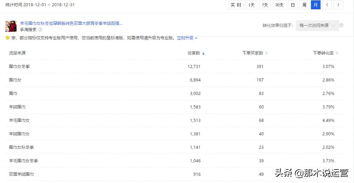Image resolution: width=354 pixels, height=183 pixels.
Task: Select the 7天 time range tab
Action: [x=265, y=5]
